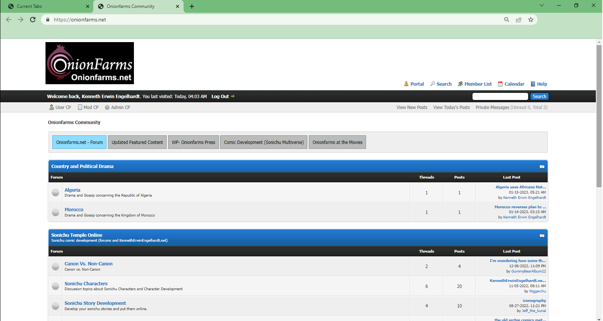Image resolution: width=603 pixels, height=321 pixels.
Task: View New Posts
Action: 412,108
